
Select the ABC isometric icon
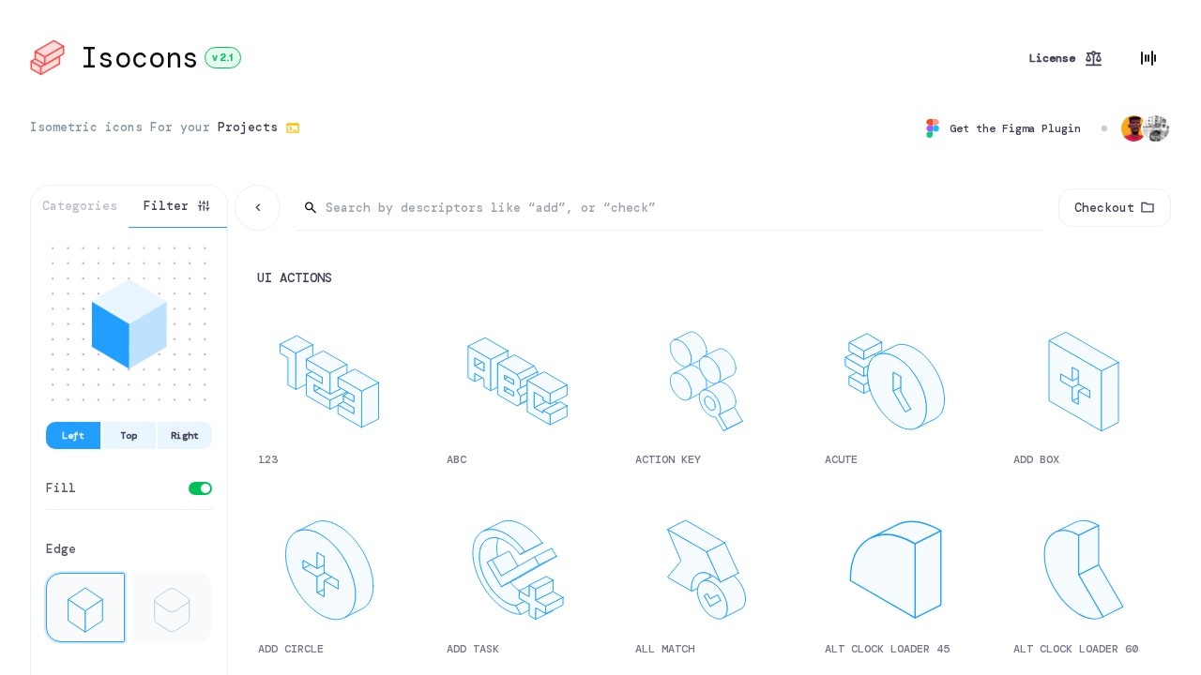click(x=517, y=382)
